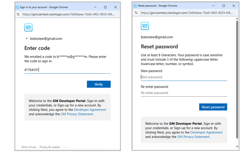This screenshot has width=246, height=153.
Task: Click the Re-enter password field
Action: point(184,93)
